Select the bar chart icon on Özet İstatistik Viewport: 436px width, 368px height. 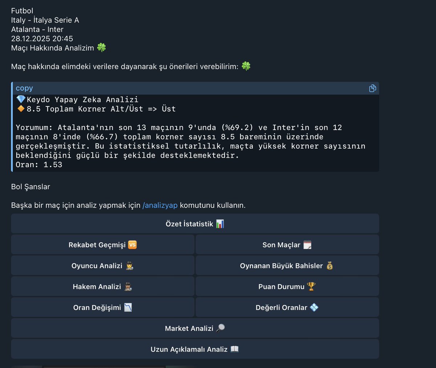tap(220, 223)
